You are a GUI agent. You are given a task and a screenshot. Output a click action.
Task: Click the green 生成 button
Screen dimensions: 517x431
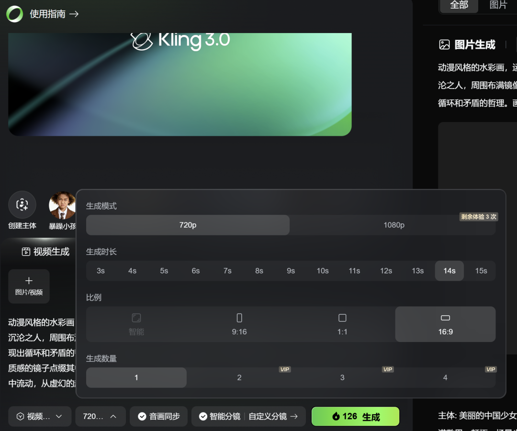tap(355, 417)
